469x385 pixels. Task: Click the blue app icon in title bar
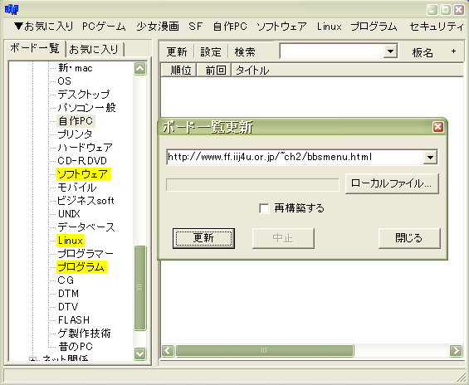12,10
